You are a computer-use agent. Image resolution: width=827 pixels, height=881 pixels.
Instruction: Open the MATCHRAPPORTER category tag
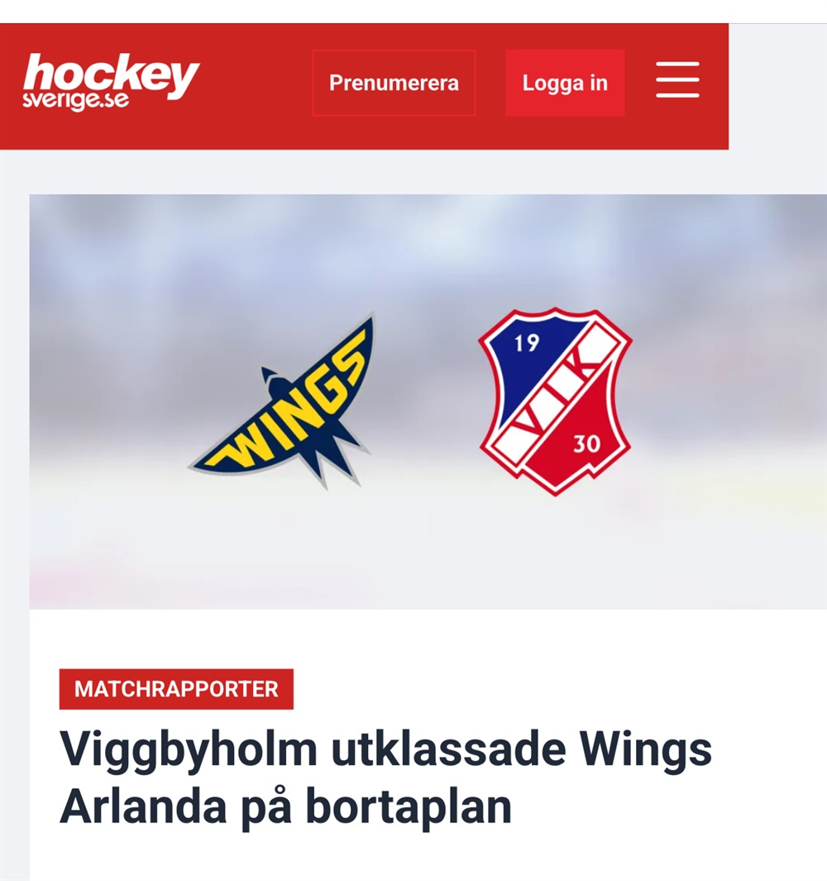pos(176,689)
